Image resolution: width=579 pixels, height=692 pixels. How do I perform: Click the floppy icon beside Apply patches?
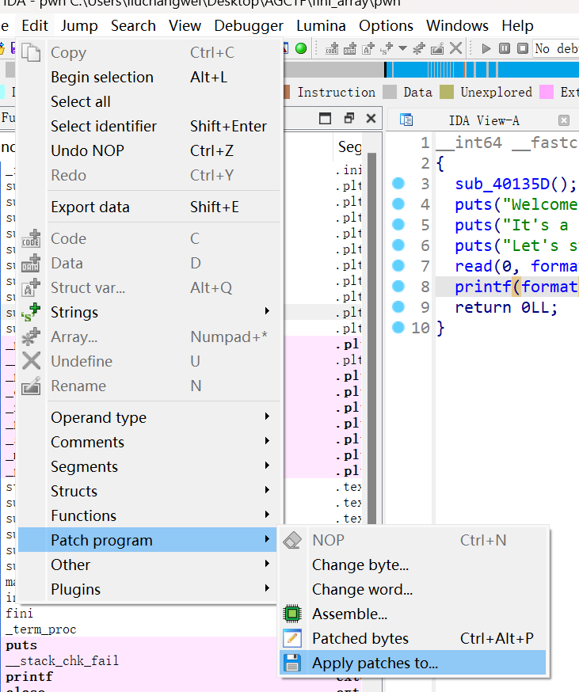(x=293, y=663)
